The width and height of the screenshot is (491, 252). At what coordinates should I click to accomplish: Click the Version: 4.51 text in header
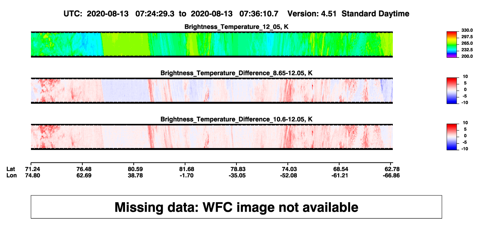313,14
